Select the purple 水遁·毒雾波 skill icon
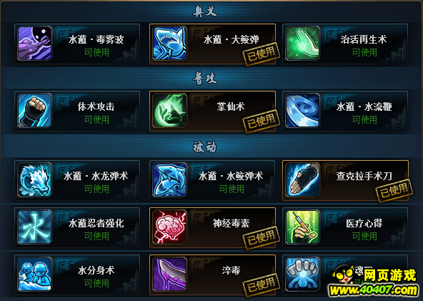Viewport: 423px width, 301px height. 34,43
